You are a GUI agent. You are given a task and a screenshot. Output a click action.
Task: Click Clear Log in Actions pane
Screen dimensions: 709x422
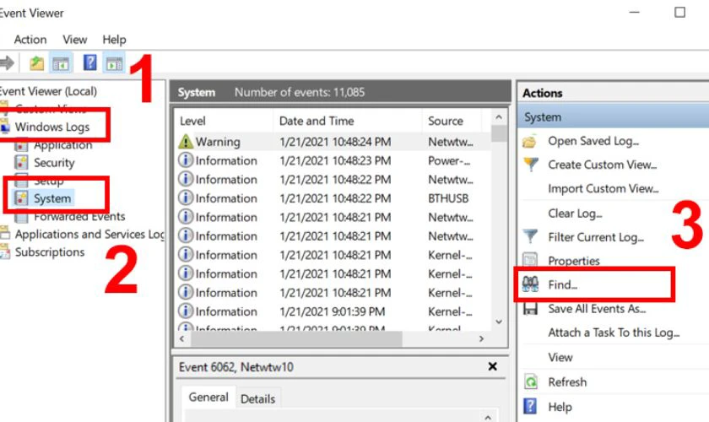pyautogui.click(x=575, y=214)
